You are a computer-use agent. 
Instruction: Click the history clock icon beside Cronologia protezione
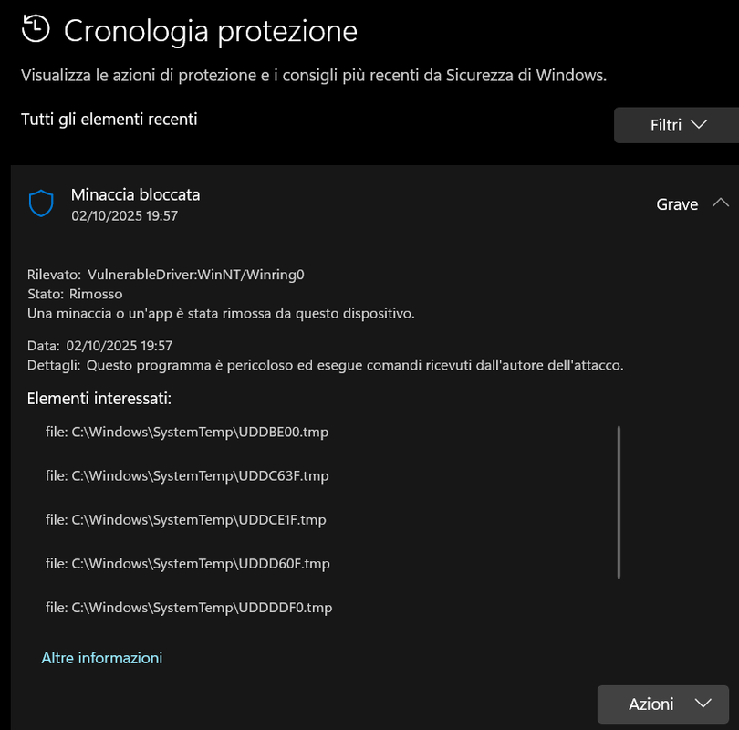click(35, 30)
